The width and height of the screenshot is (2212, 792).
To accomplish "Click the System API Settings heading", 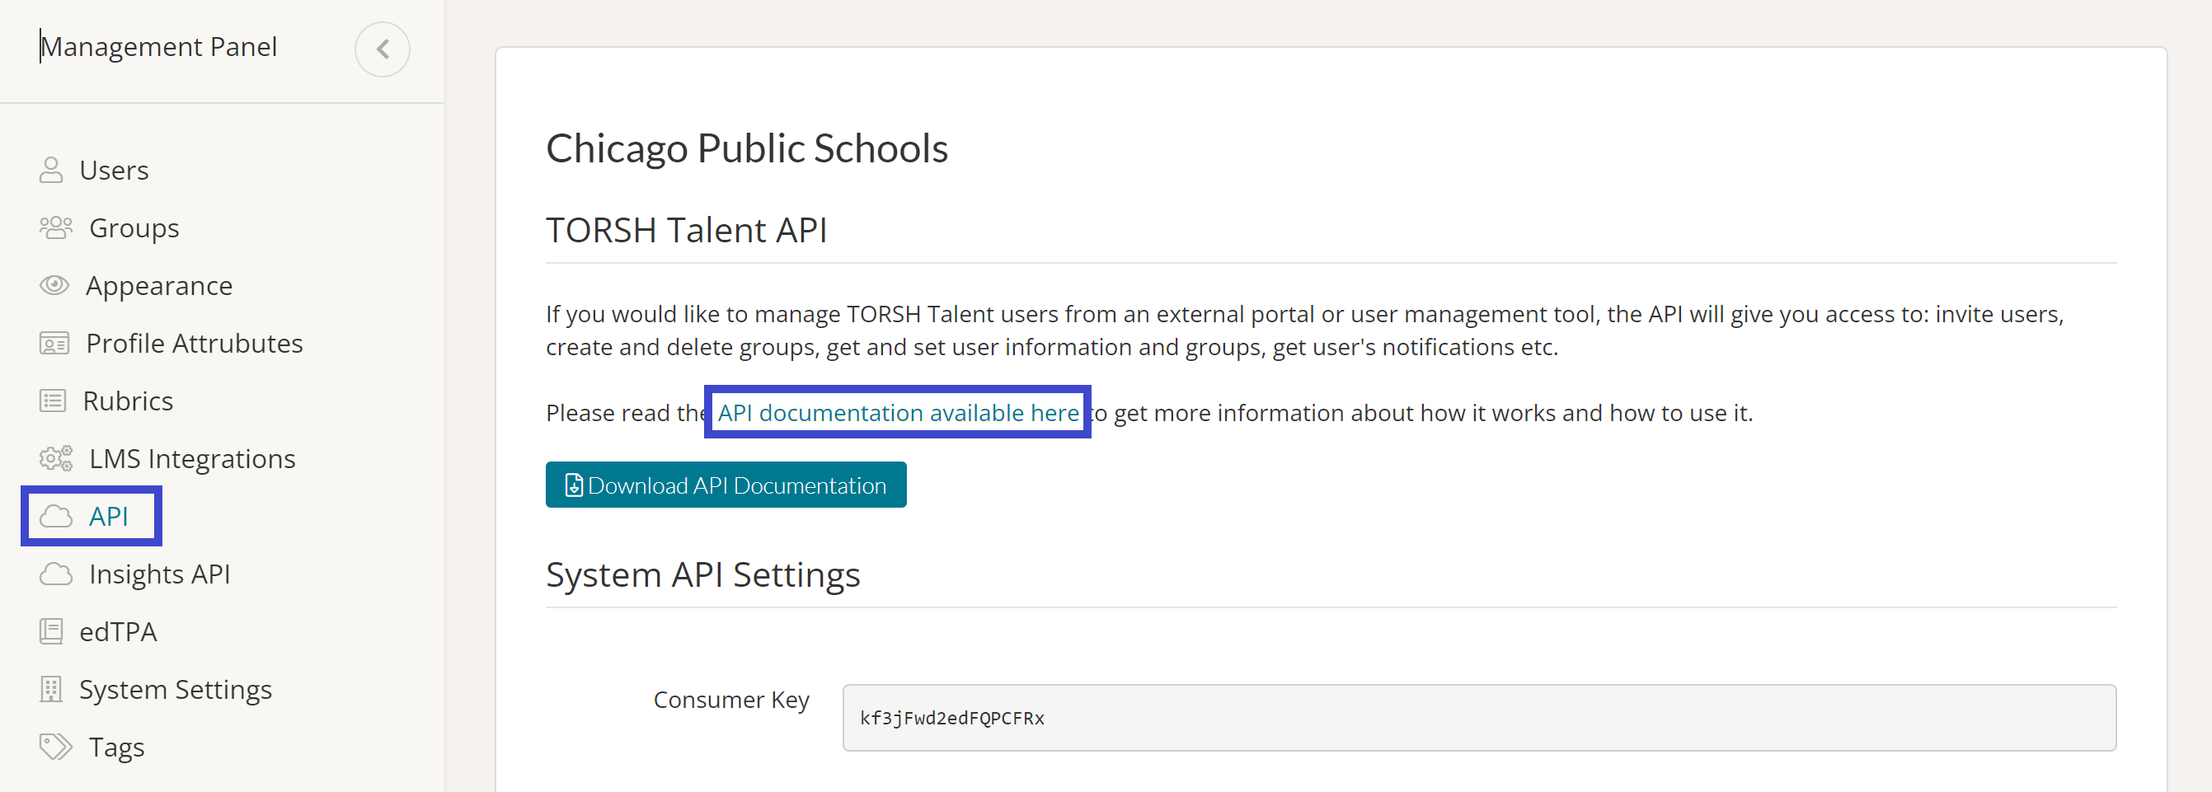I will (703, 574).
